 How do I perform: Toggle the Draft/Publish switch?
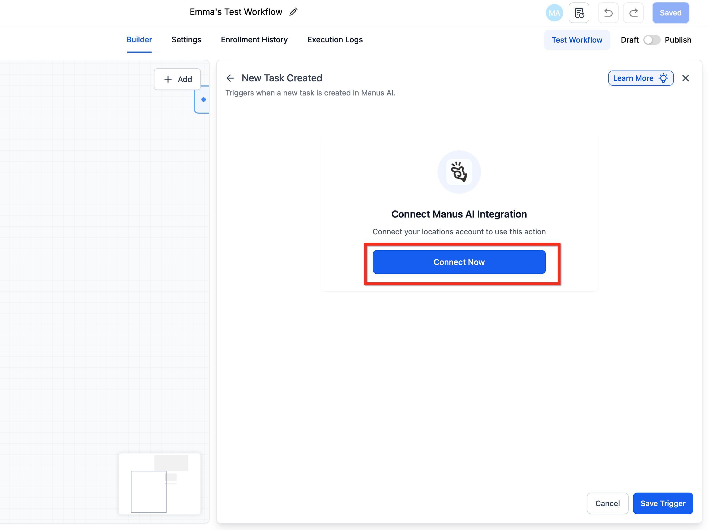(x=651, y=40)
